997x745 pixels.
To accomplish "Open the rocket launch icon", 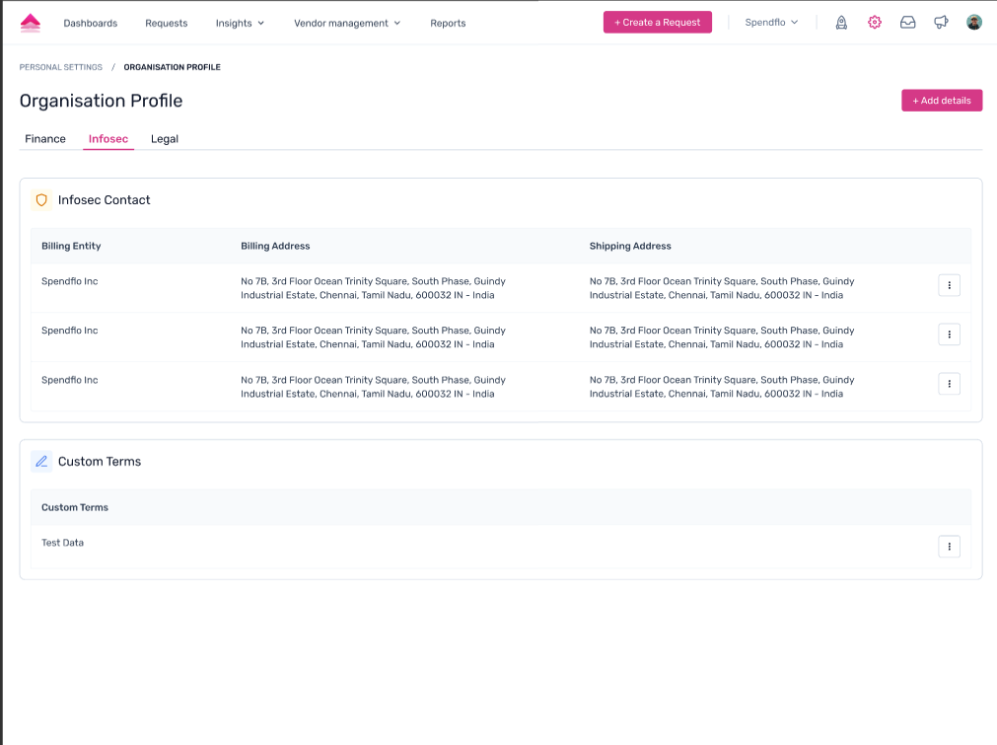I will [841, 23].
